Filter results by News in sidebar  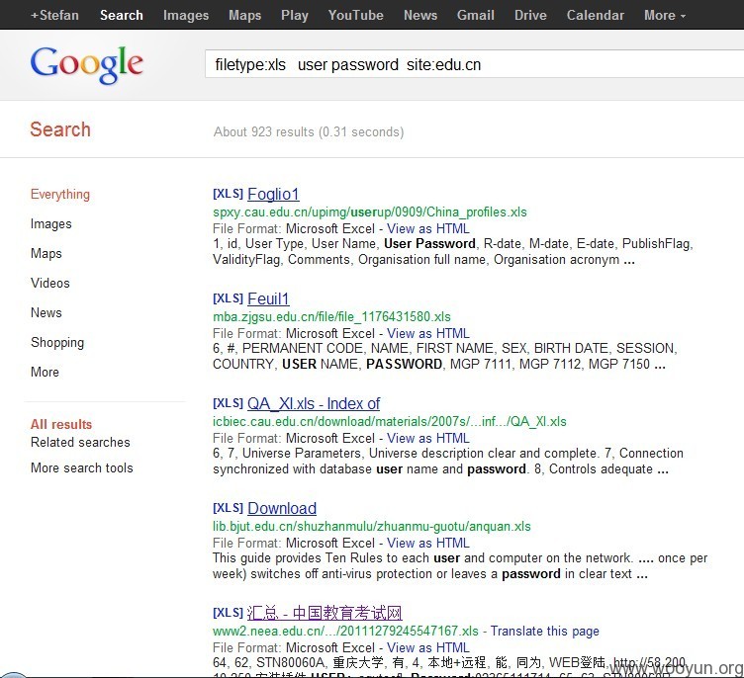[x=46, y=313]
